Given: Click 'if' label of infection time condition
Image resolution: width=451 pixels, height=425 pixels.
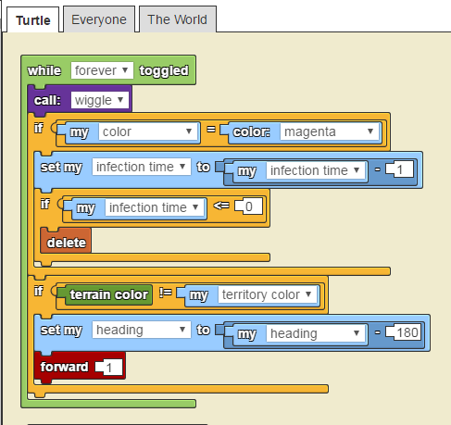Looking at the screenshot, I should click(x=45, y=204).
